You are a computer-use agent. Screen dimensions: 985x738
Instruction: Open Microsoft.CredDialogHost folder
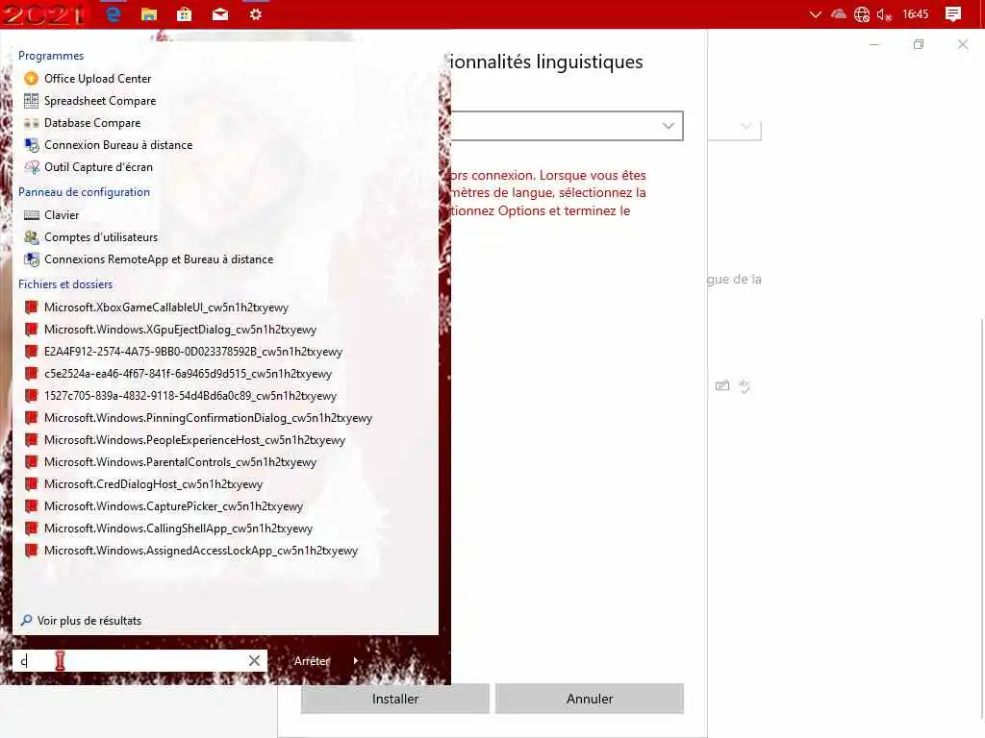click(x=153, y=484)
